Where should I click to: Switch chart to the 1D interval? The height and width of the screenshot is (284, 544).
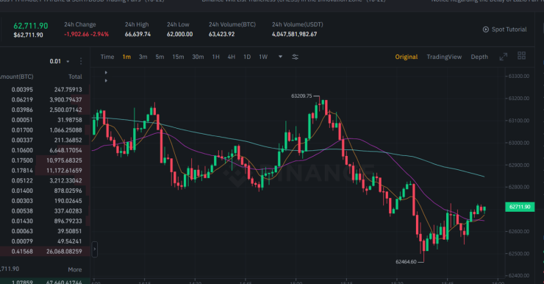[x=247, y=57]
